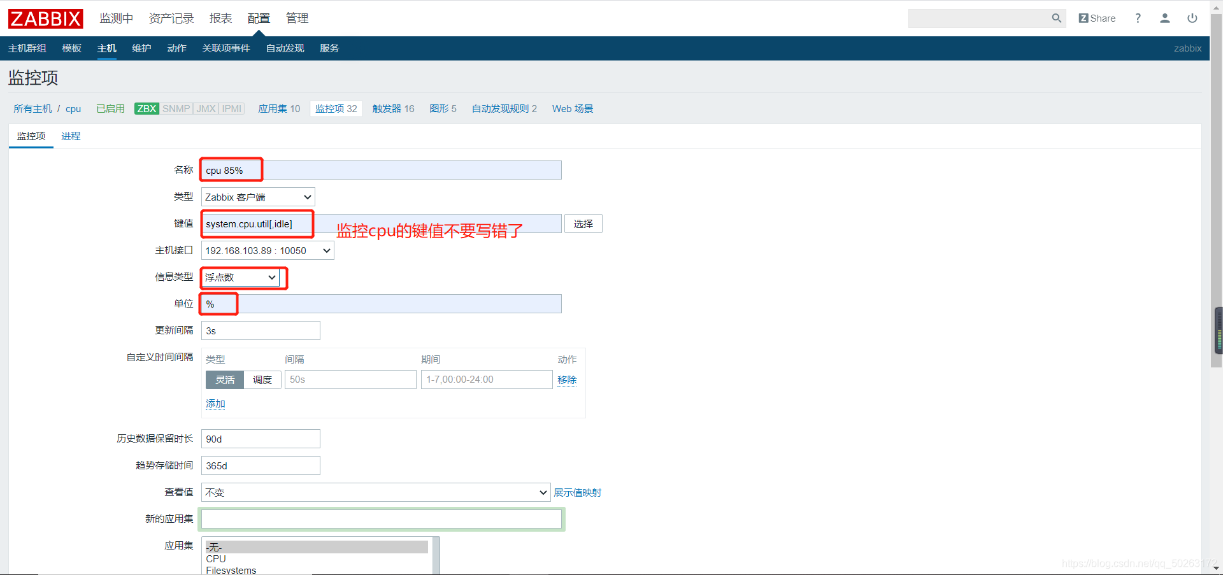Open 图形 5 link
1223x575 pixels.
coord(443,109)
